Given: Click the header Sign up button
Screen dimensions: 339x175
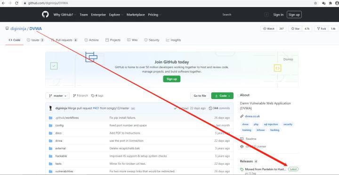Looking at the screenshot, I should click(x=294, y=15).
